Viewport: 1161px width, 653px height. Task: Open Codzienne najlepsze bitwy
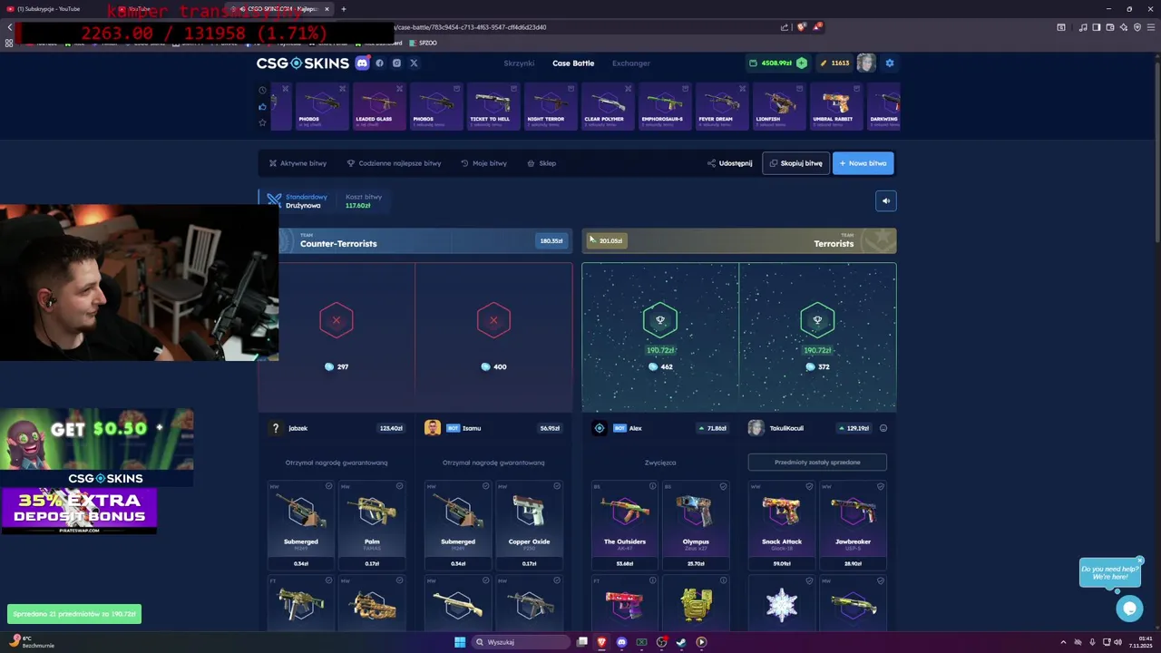tap(394, 163)
